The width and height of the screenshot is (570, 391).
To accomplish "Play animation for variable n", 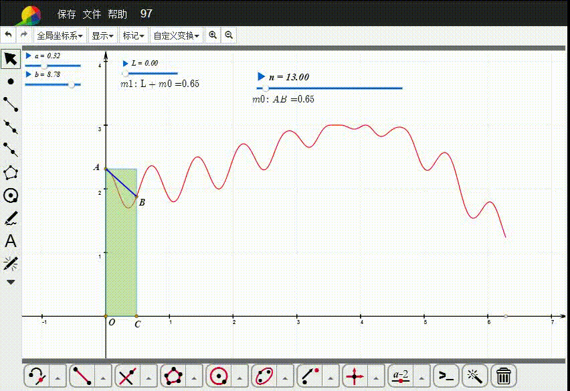I will (261, 76).
